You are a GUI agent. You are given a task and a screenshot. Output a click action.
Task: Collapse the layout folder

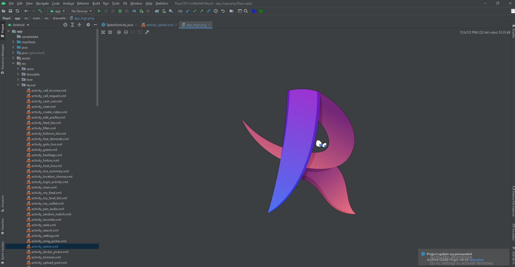click(18, 85)
